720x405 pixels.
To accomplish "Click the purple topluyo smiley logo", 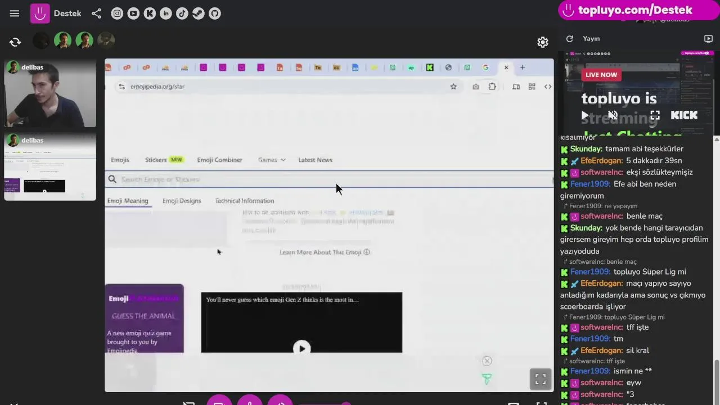I will click(x=40, y=13).
